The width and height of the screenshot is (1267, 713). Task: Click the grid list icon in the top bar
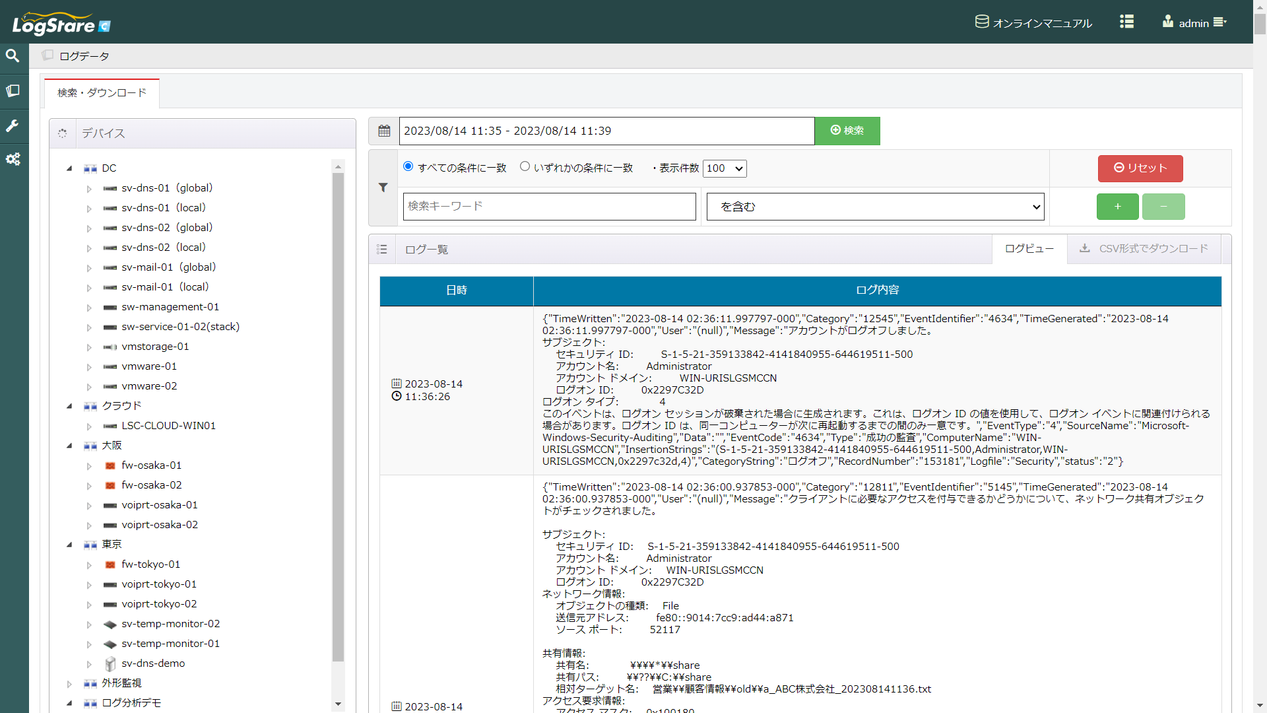point(1126,22)
